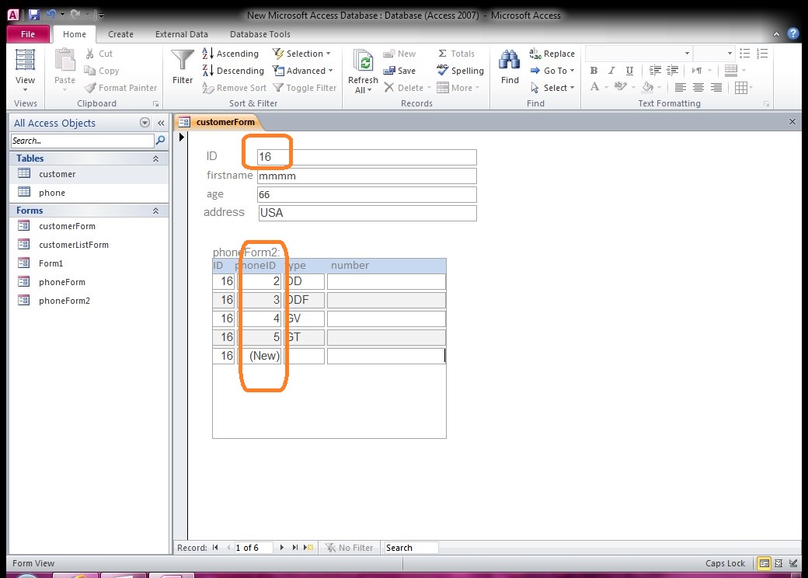Collapse the Forms group

[155, 211]
